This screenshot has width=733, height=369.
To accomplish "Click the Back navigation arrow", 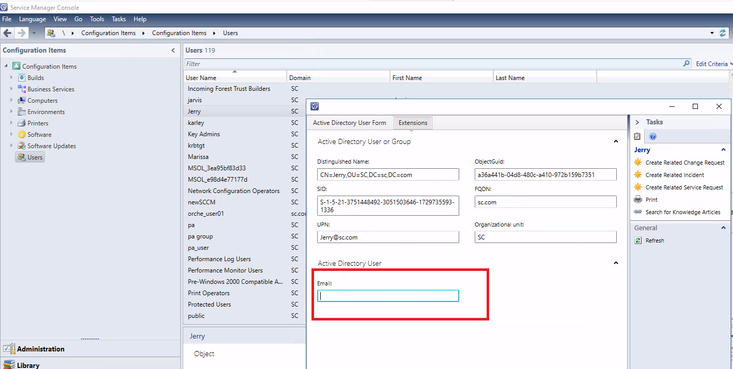I will click(7, 33).
